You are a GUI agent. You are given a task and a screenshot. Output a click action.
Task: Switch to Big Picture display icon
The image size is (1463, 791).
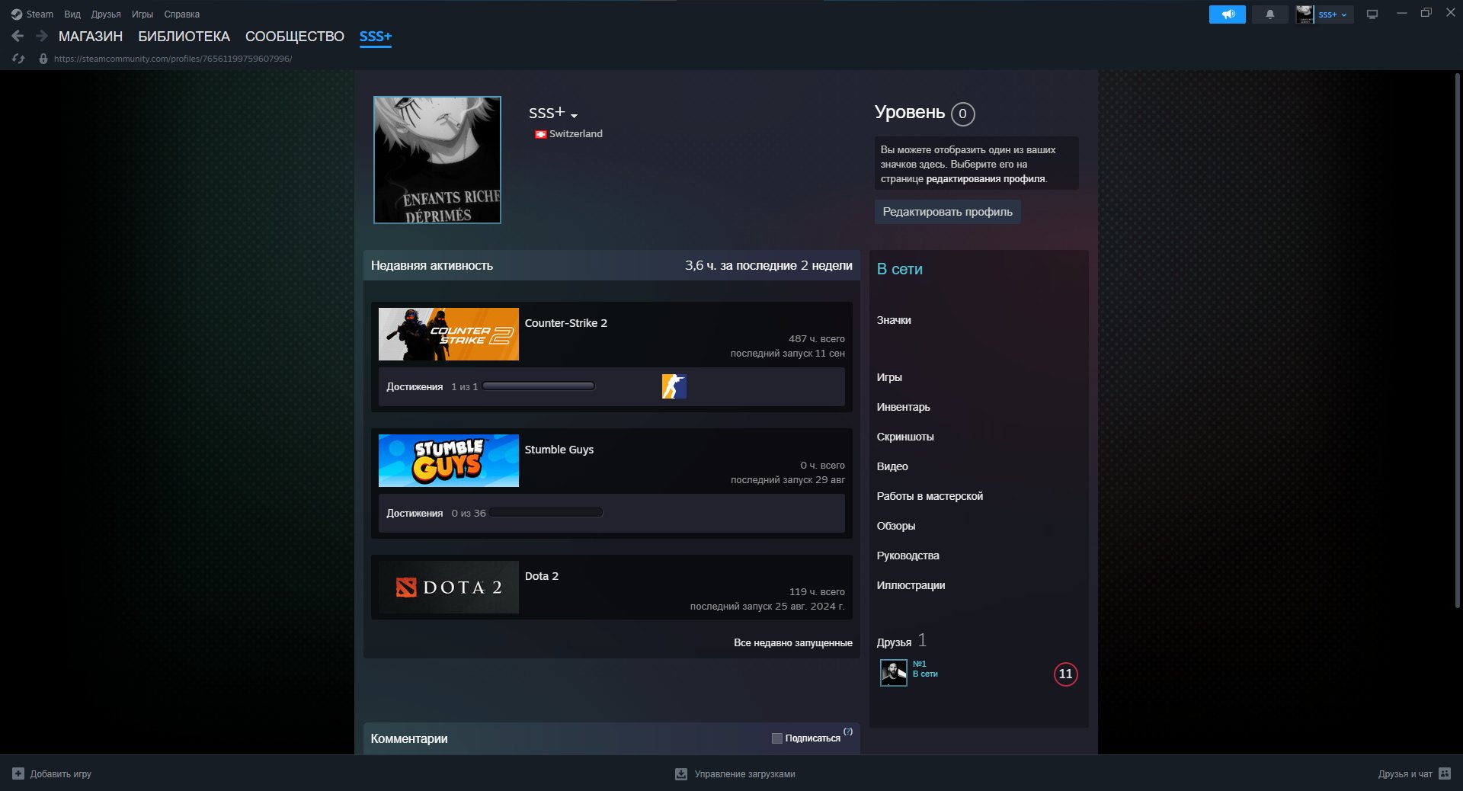1372,14
